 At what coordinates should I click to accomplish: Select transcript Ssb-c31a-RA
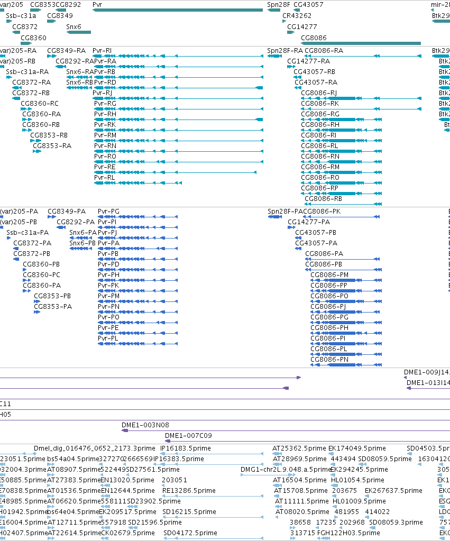[27, 72]
